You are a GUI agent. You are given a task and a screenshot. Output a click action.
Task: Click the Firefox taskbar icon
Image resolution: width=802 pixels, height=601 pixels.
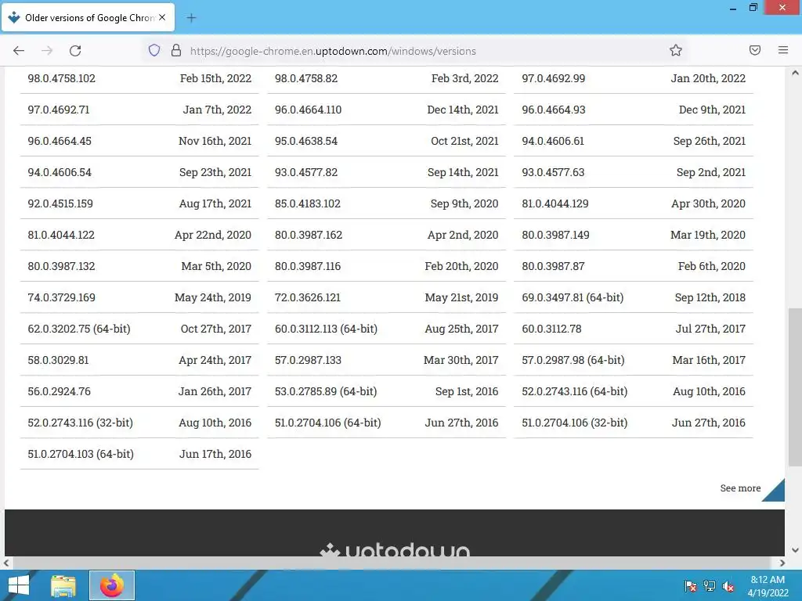112,585
